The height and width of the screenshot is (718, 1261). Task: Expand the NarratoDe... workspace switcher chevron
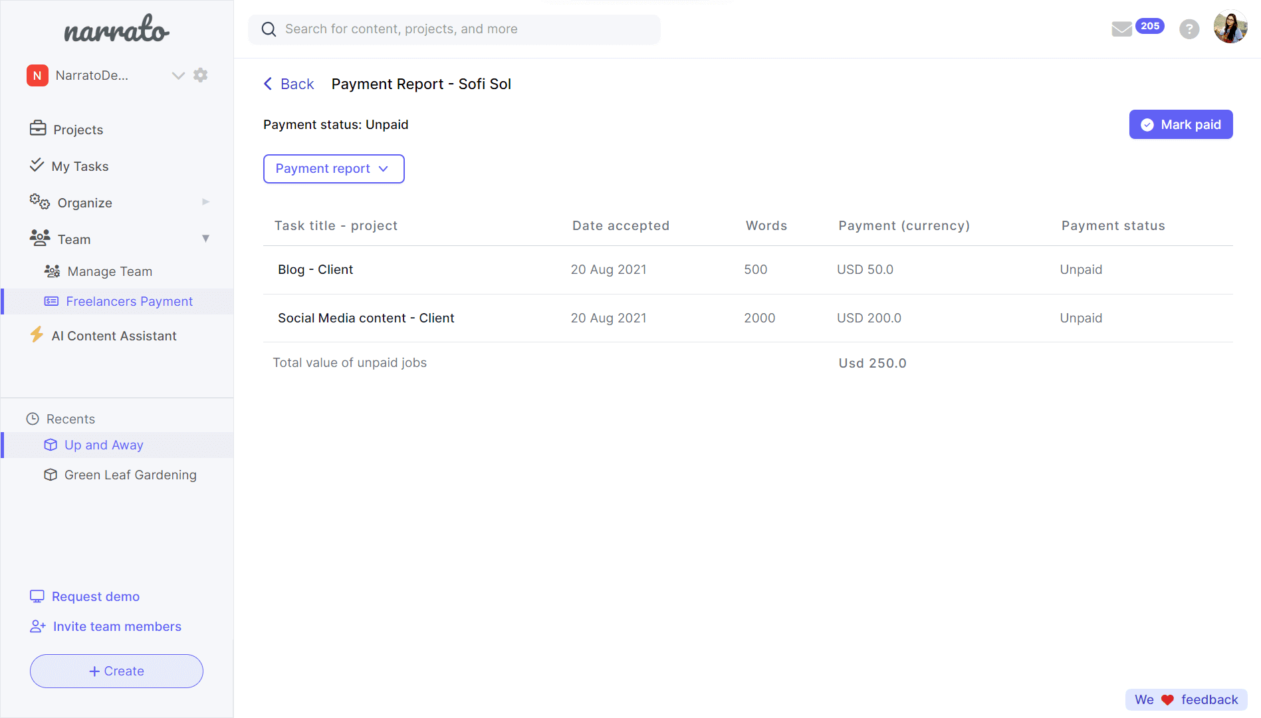[177, 75]
